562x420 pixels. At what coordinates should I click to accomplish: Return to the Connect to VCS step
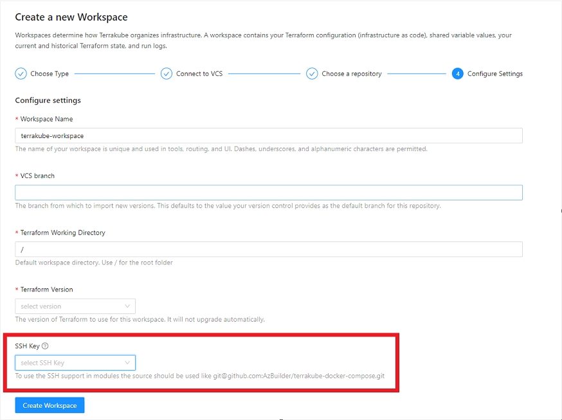pyautogui.click(x=199, y=74)
